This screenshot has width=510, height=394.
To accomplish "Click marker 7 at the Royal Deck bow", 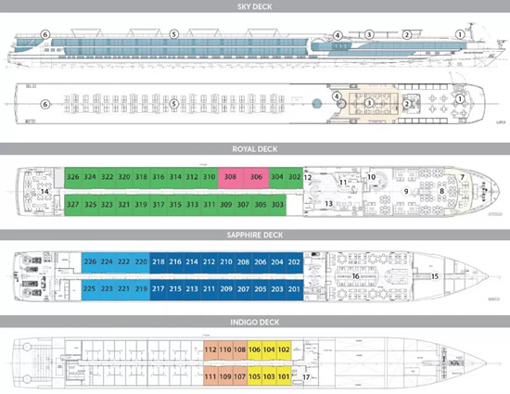I will (x=462, y=177).
